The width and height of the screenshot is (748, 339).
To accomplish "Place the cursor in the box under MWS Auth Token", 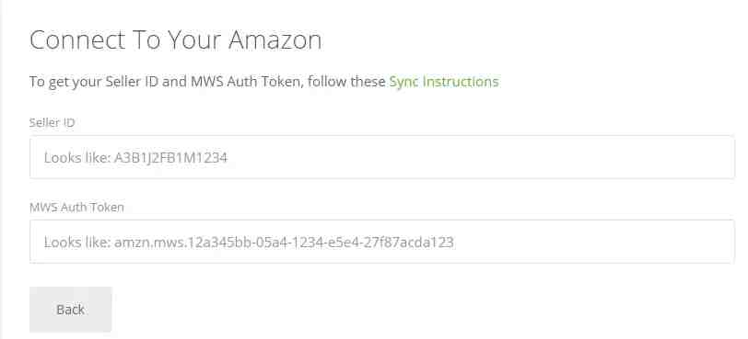I will (x=381, y=242).
